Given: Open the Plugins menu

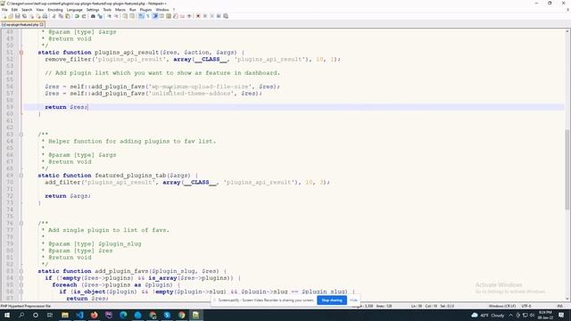Looking at the screenshot, I should [145, 10].
